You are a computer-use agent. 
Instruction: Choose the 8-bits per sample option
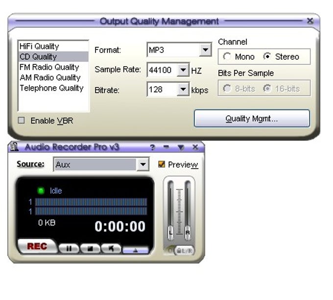pyautogui.click(x=227, y=88)
